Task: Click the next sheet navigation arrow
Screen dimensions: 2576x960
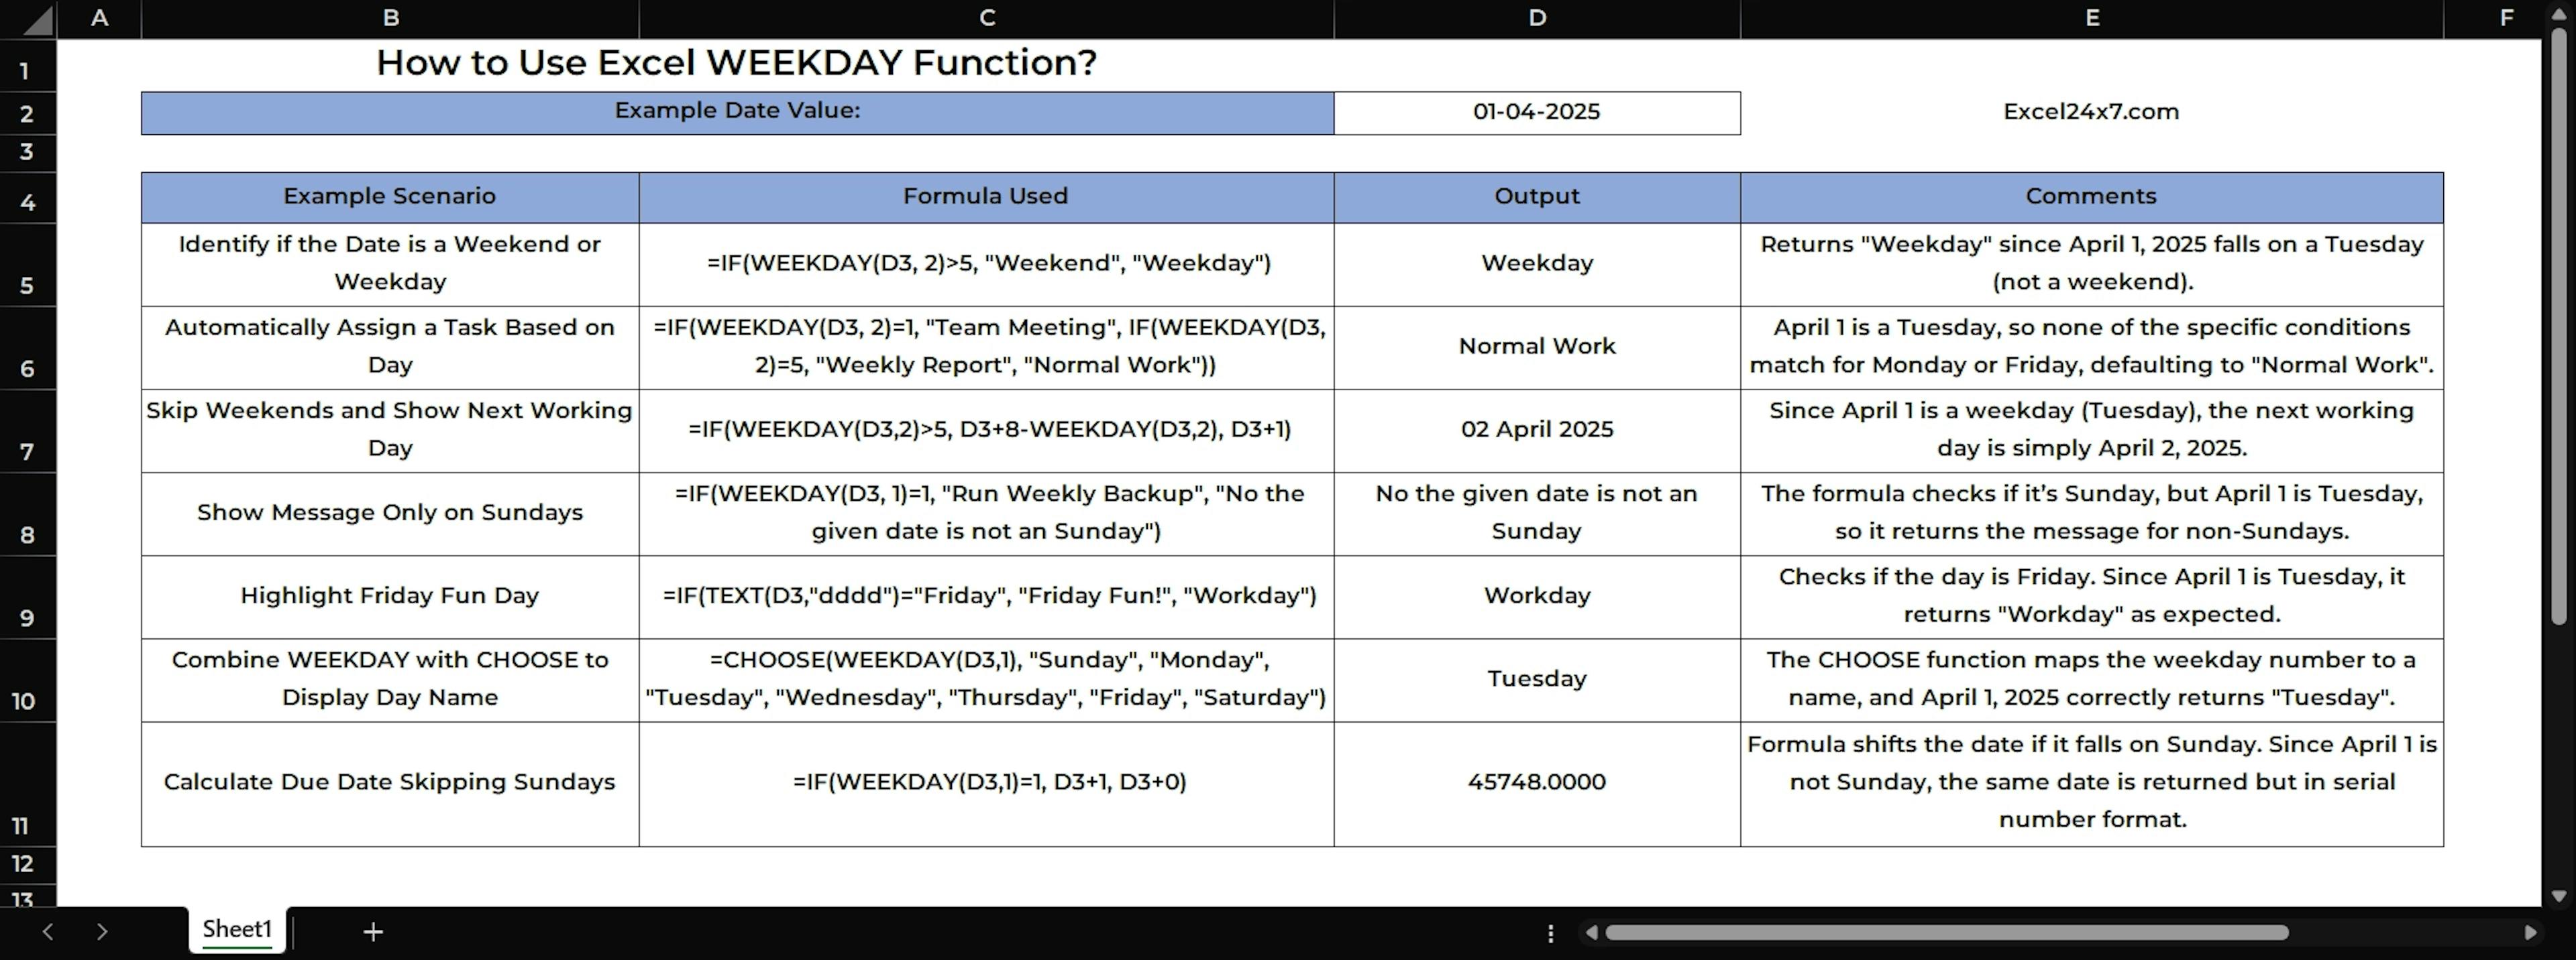Action: pos(102,931)
